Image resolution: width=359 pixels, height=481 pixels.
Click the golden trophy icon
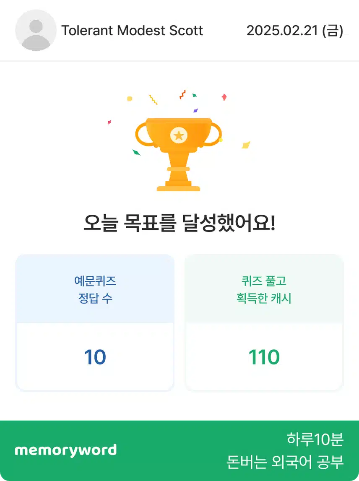178,155
